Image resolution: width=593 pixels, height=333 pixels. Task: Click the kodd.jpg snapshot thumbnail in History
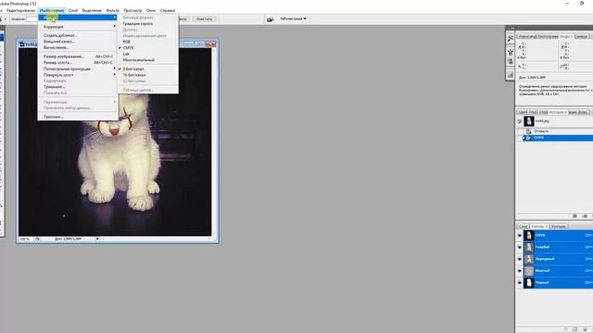[x=529, y=121]
